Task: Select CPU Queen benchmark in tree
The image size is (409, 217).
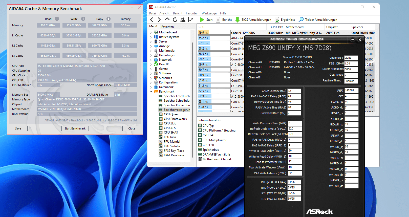Action: click(x=171, y=114)
